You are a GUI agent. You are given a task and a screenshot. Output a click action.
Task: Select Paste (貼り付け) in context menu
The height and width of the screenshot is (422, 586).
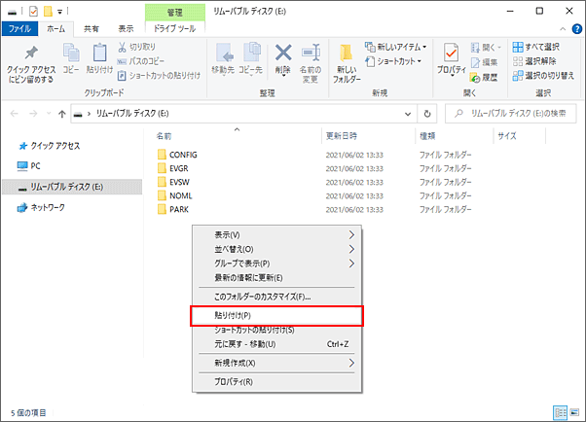pyautogui.click(x=277, y=316)
